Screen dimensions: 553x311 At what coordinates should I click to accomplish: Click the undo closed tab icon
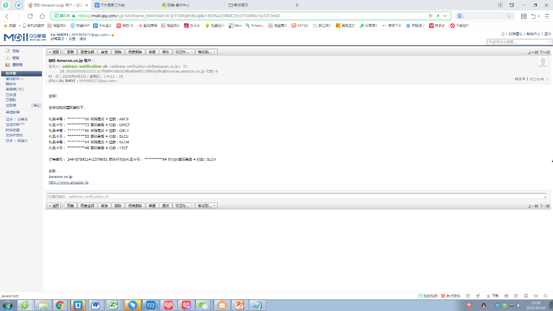(x=535, y=16)
